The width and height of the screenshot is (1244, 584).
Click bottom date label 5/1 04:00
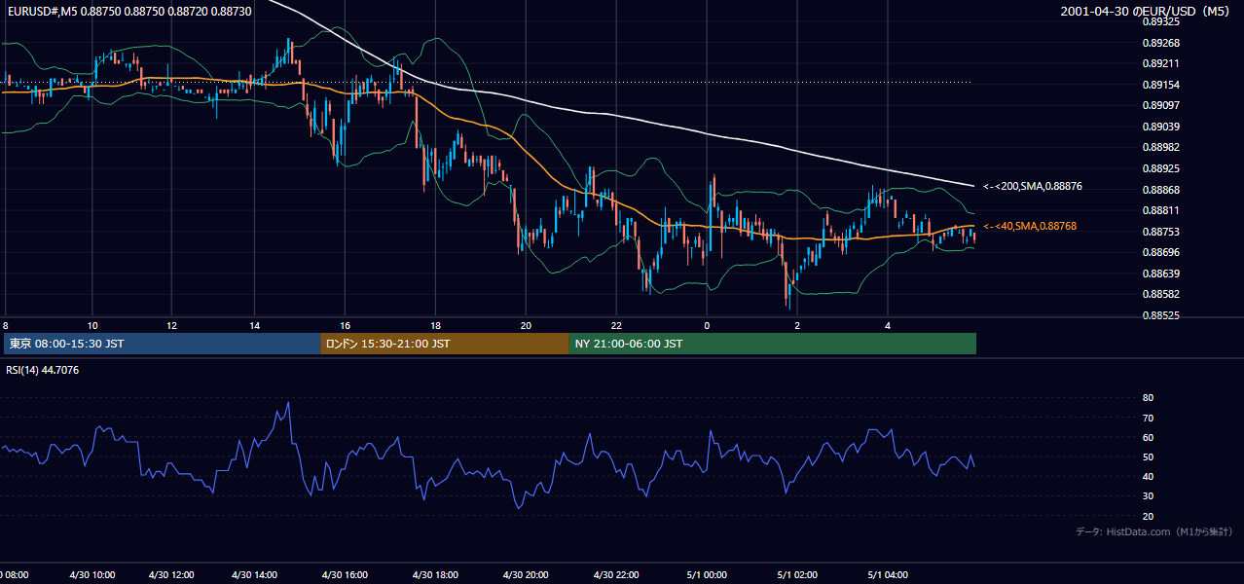888,575
